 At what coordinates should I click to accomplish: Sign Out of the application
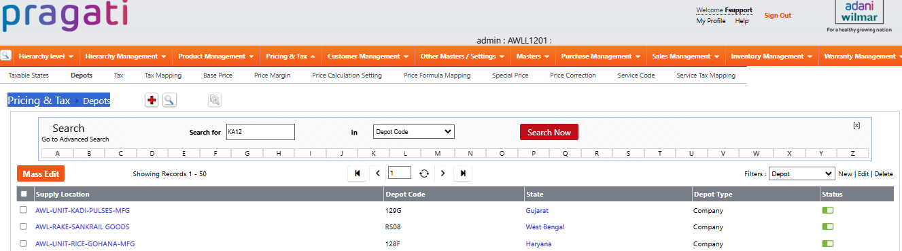click(778, 15)
